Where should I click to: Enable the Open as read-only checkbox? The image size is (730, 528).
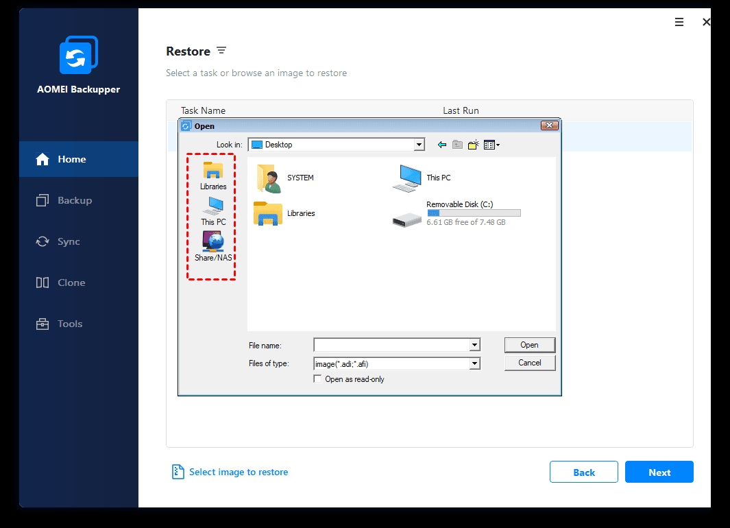[317, 379]
